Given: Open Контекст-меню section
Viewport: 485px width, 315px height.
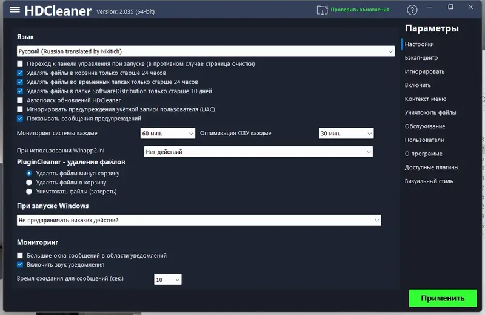Looking at the screenshot, I should tap(426, 99).
